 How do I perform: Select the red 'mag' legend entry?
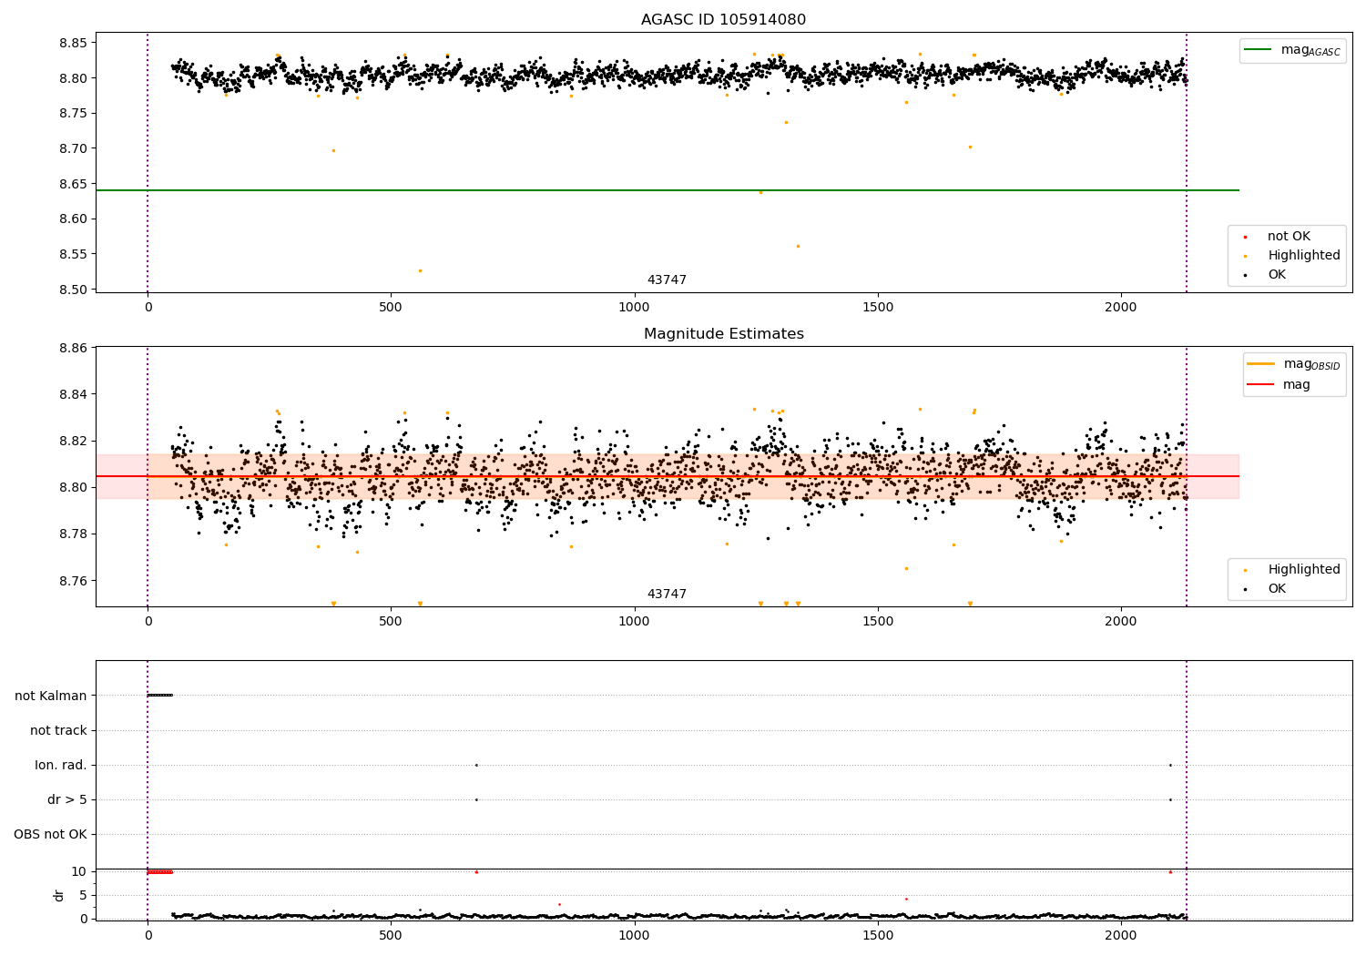click(x=1279, y=385)
